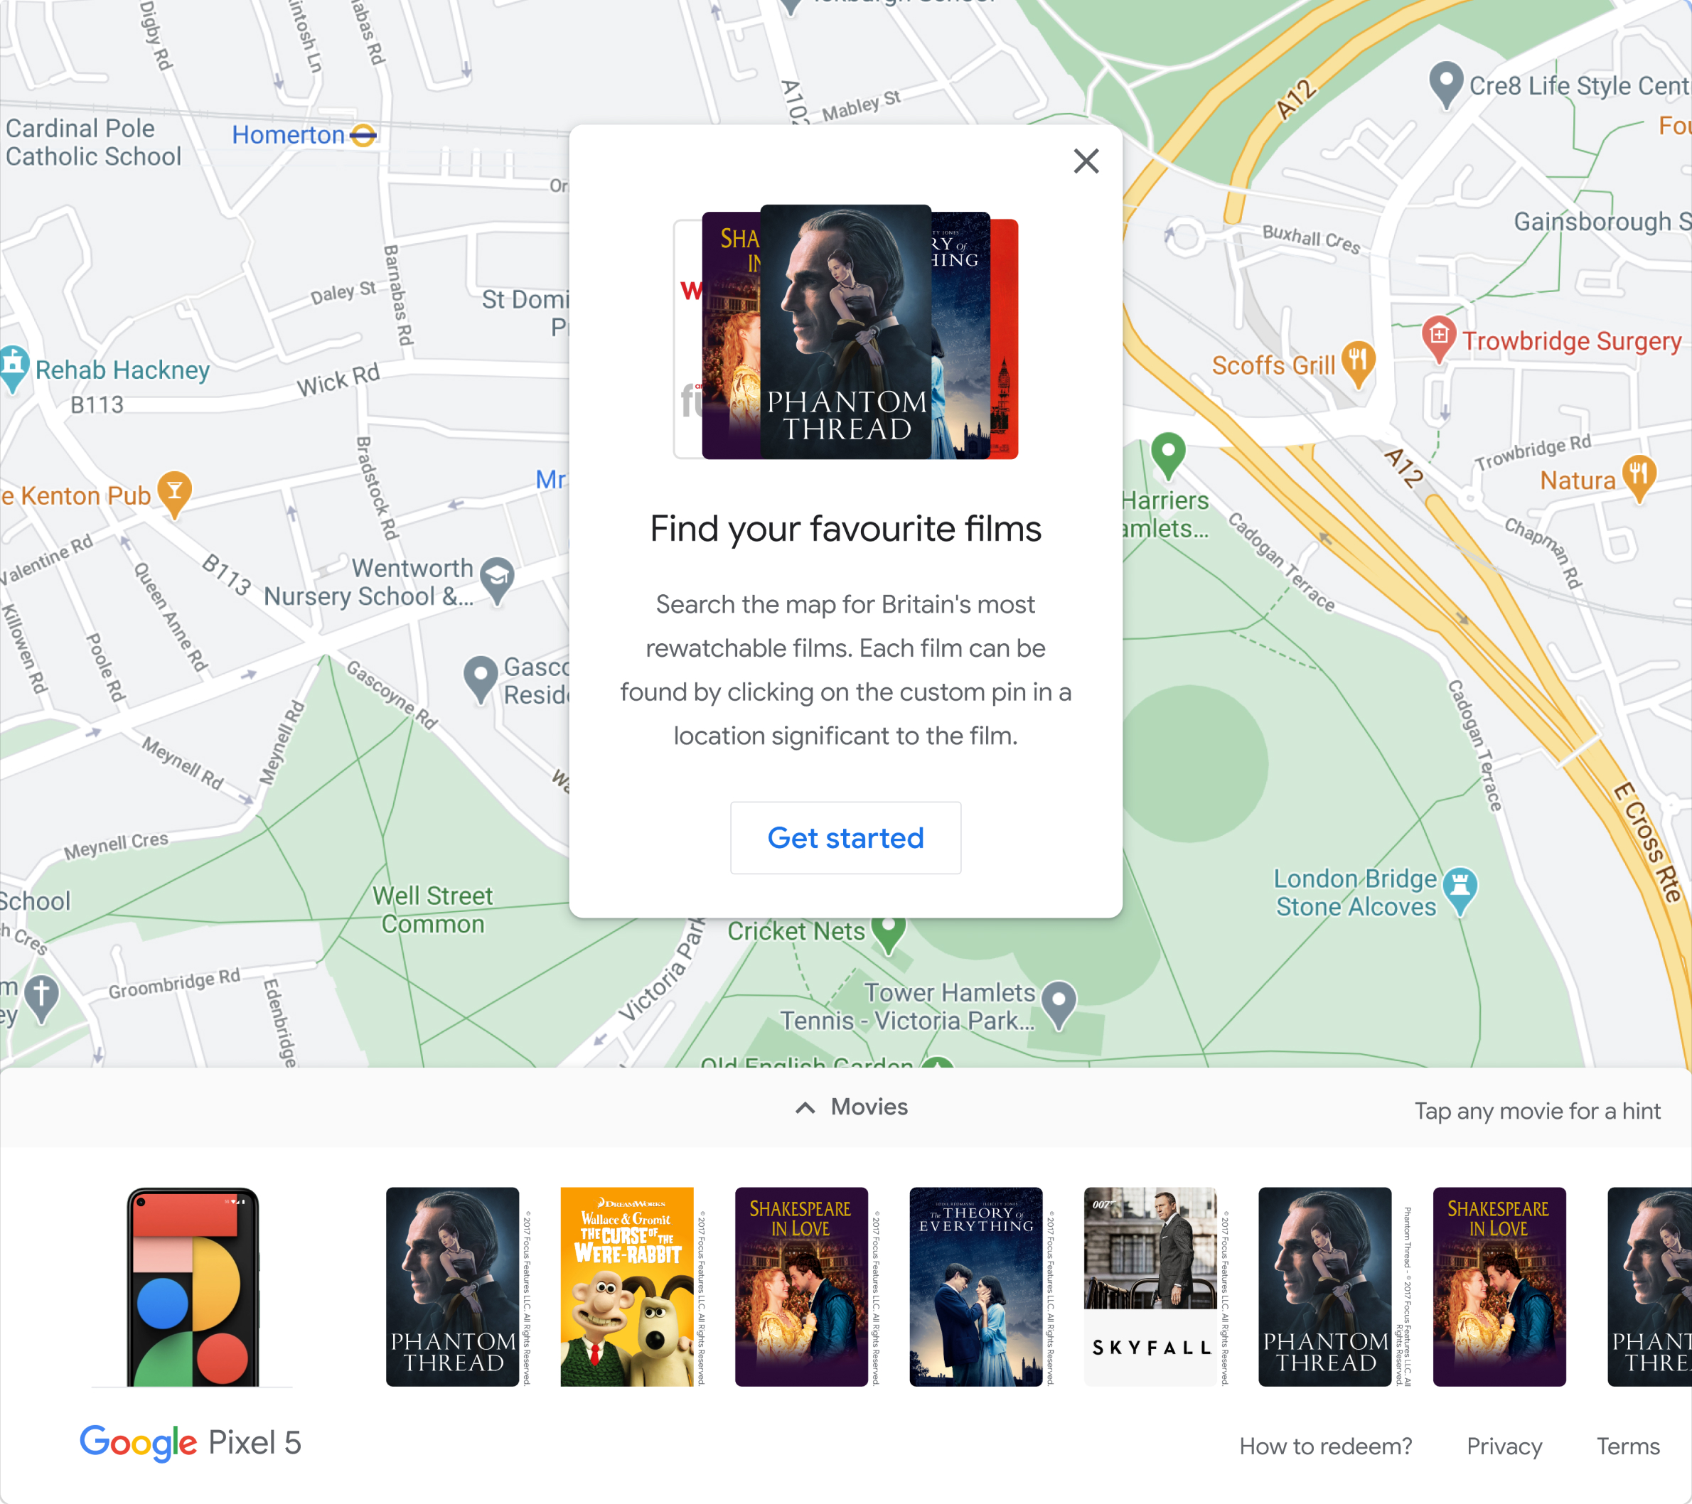Image resolution: width=1692 pixels, height=1504 pixels.
Task: Select the Wallace & Gromit Were-Rabbit poster
Action: (626, 1287)
